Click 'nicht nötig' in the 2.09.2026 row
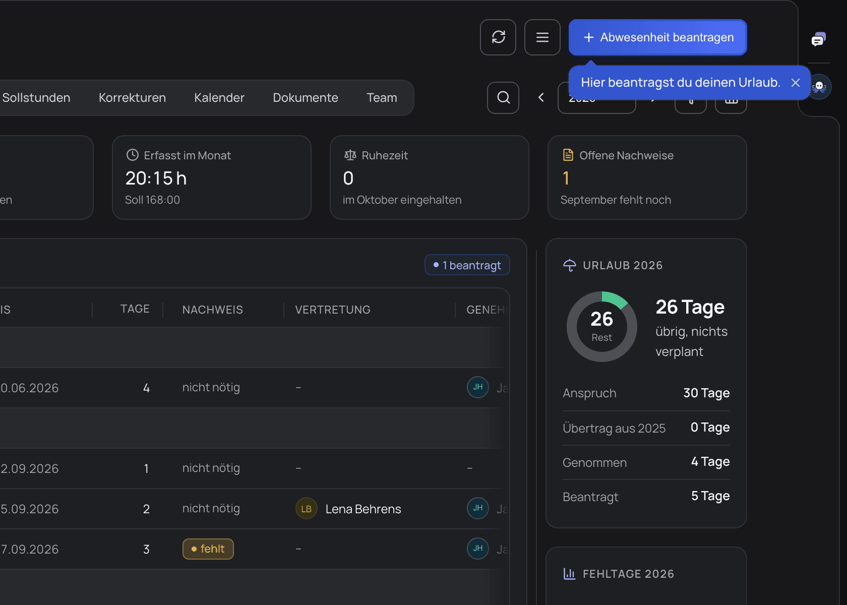Viewport: 847px width, 605px height. point(211,468)
